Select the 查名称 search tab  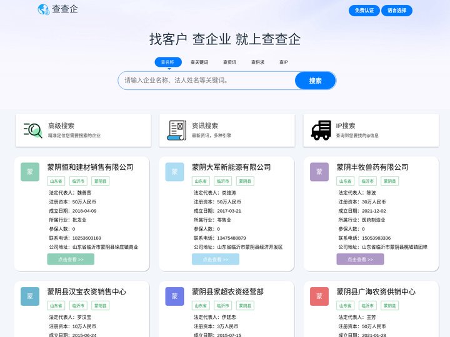tap(168, 62)
